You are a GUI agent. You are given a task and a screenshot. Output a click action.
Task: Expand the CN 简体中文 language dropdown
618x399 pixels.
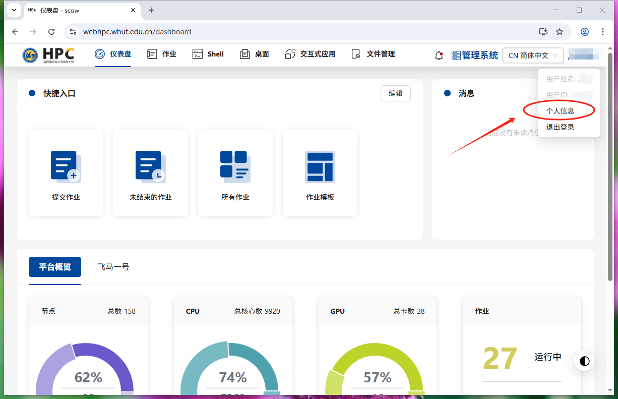(x=533, y=55)
